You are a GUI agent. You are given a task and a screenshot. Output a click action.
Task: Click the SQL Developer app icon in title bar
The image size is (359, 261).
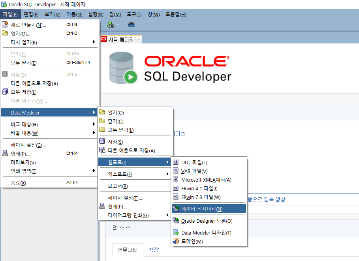point(4,4)
